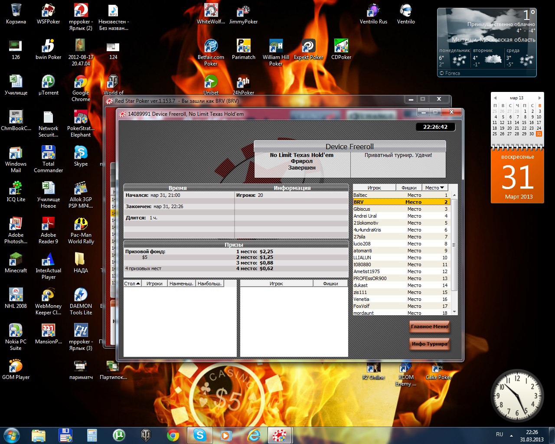Select the Betfair.com Poker desktop icon

[x=211, y=52]
